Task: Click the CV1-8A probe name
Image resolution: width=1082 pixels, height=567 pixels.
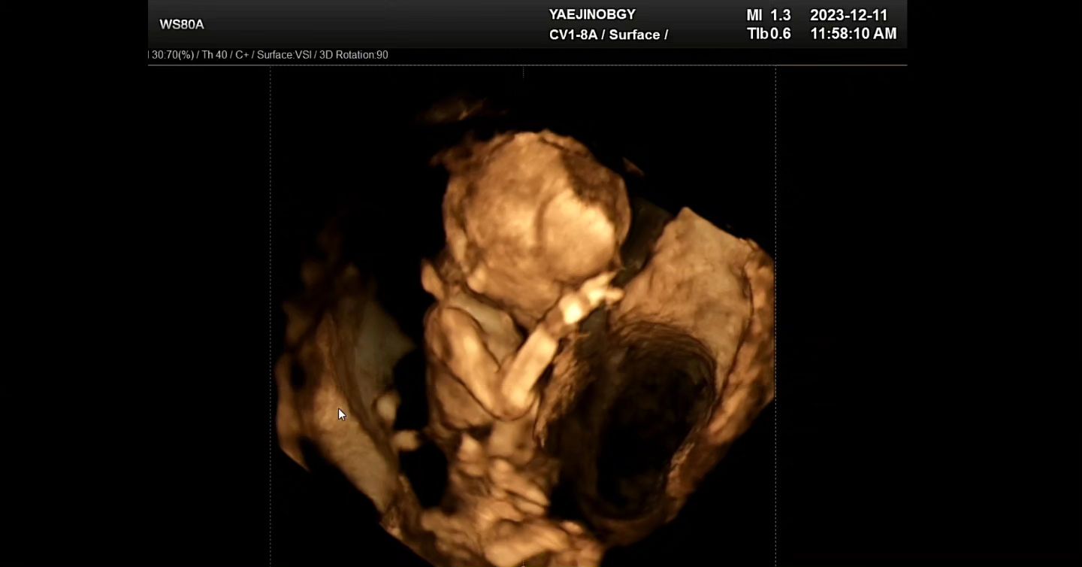Action: (x=574, y=35)
